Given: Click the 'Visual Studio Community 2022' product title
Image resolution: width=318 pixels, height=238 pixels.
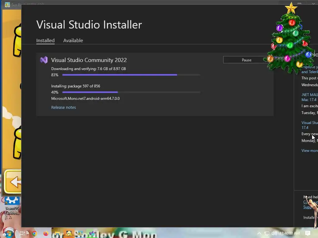Looking at the screenshot, I should pos(89,60).
